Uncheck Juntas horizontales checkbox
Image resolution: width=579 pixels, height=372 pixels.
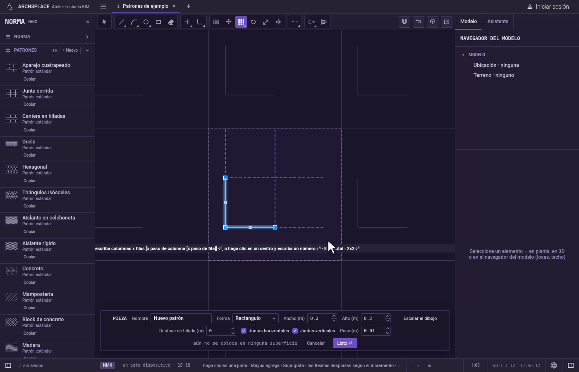[244, 331]
